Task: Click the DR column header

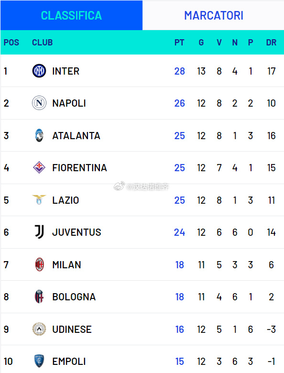Action: 271,43
